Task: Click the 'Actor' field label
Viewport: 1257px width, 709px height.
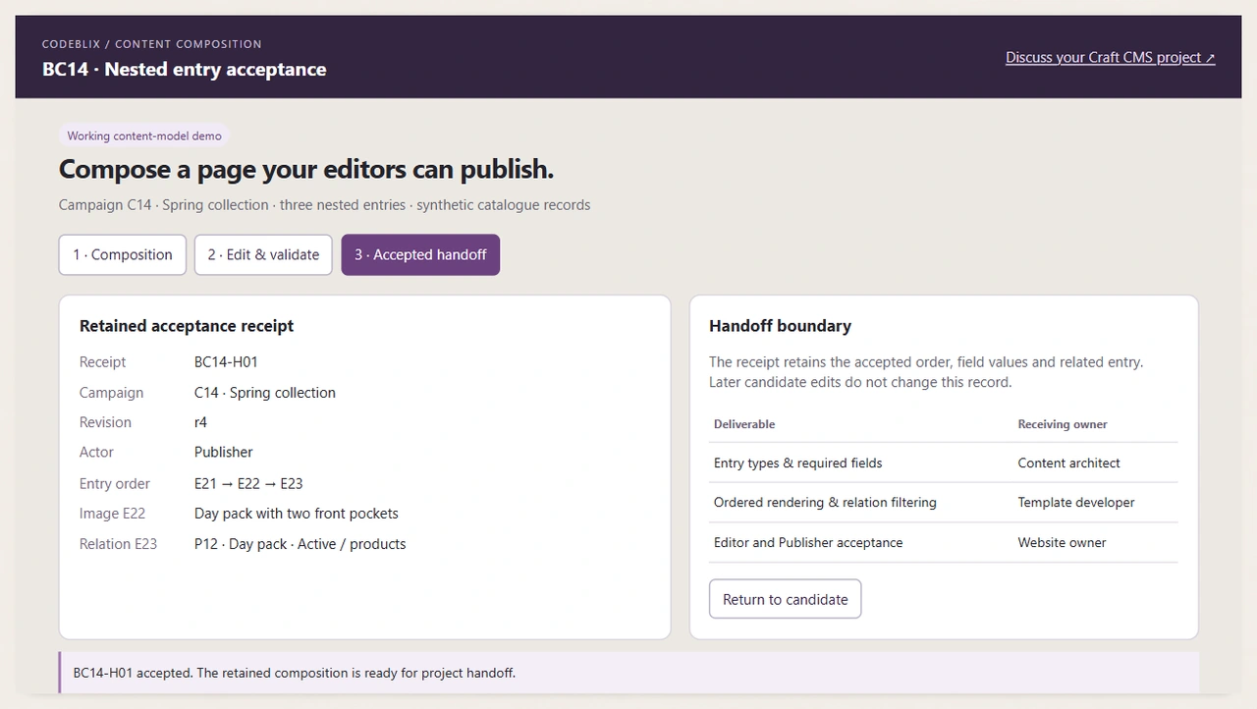Action: pyautogui.click(x=97, y=452)
